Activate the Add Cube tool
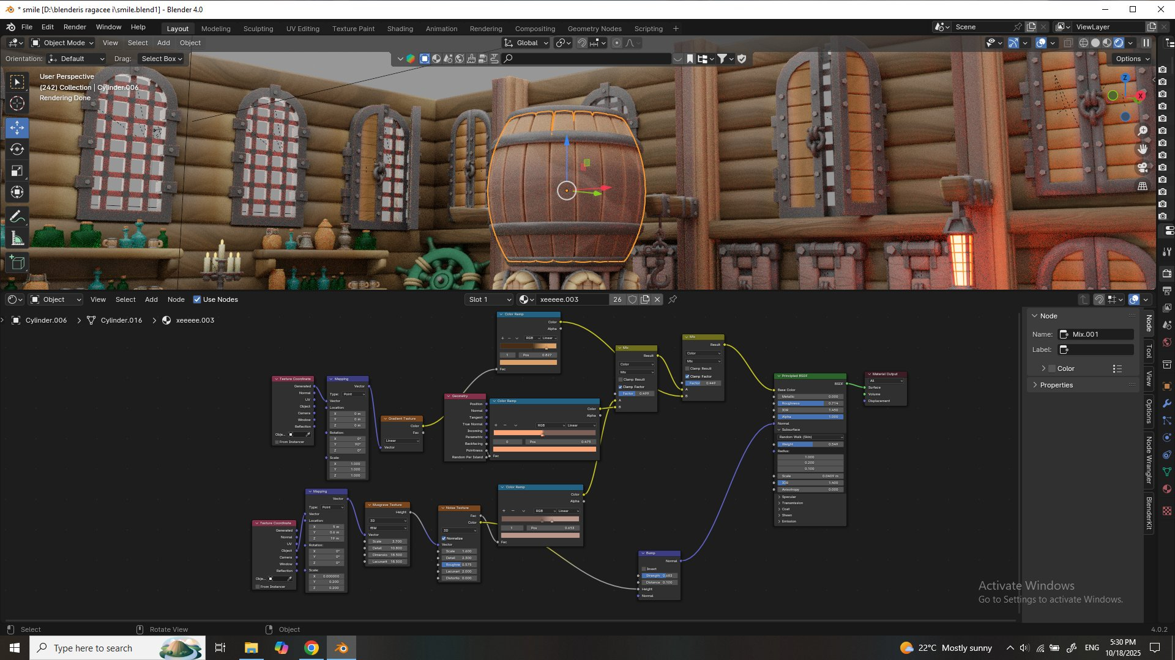Screen dimensions: 1175x660 [17, 263]
